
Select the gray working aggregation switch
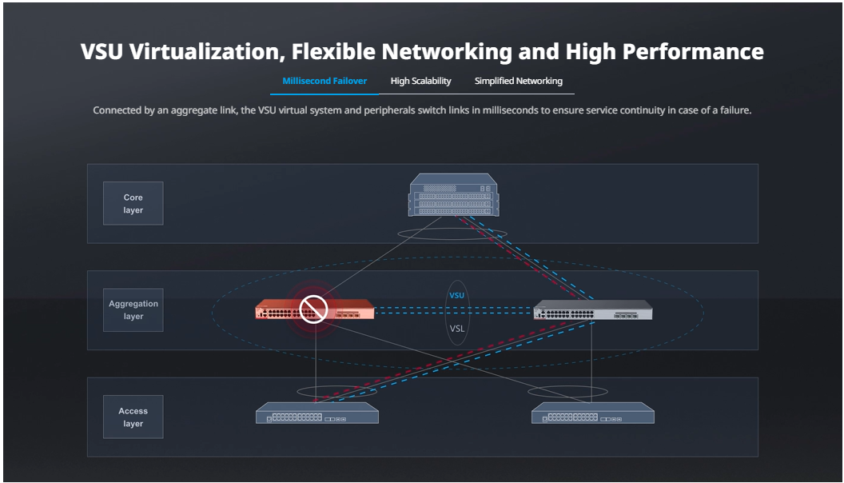point(592,310)
